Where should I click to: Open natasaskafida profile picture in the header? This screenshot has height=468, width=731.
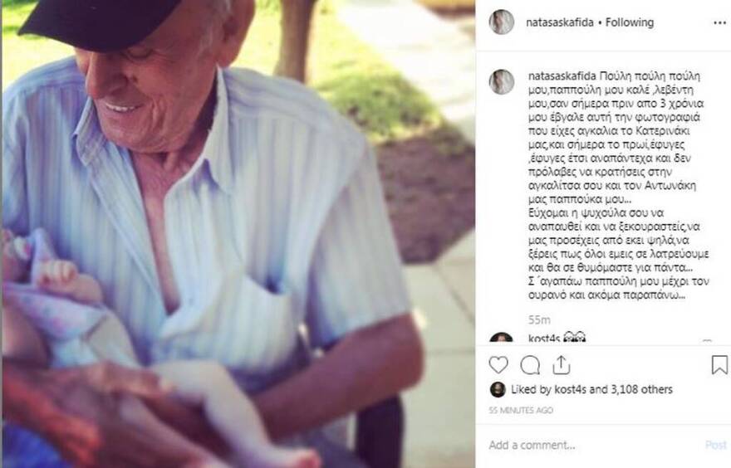coord(502,22)
